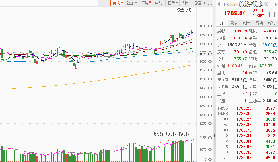The width and height of the screenshot is (278, 162).
Task: Click the 换指标 link
Action: [184, 134]
